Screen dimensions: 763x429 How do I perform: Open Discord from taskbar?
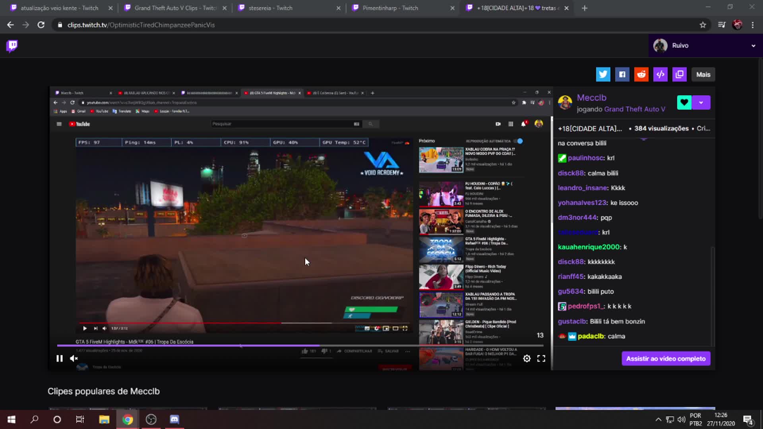174,419
